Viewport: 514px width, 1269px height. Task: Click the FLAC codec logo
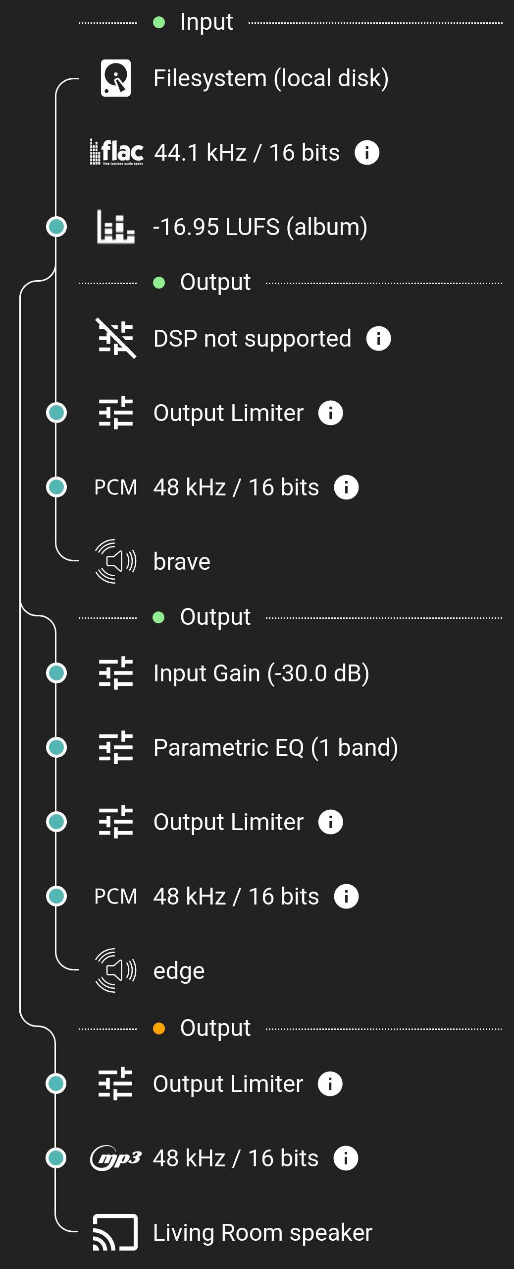click(116, 152)
